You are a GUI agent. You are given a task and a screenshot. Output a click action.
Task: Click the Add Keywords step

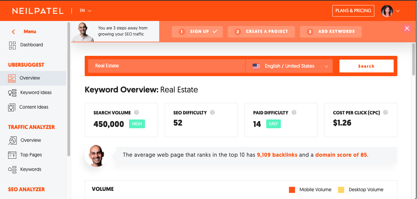coord(331,32)
